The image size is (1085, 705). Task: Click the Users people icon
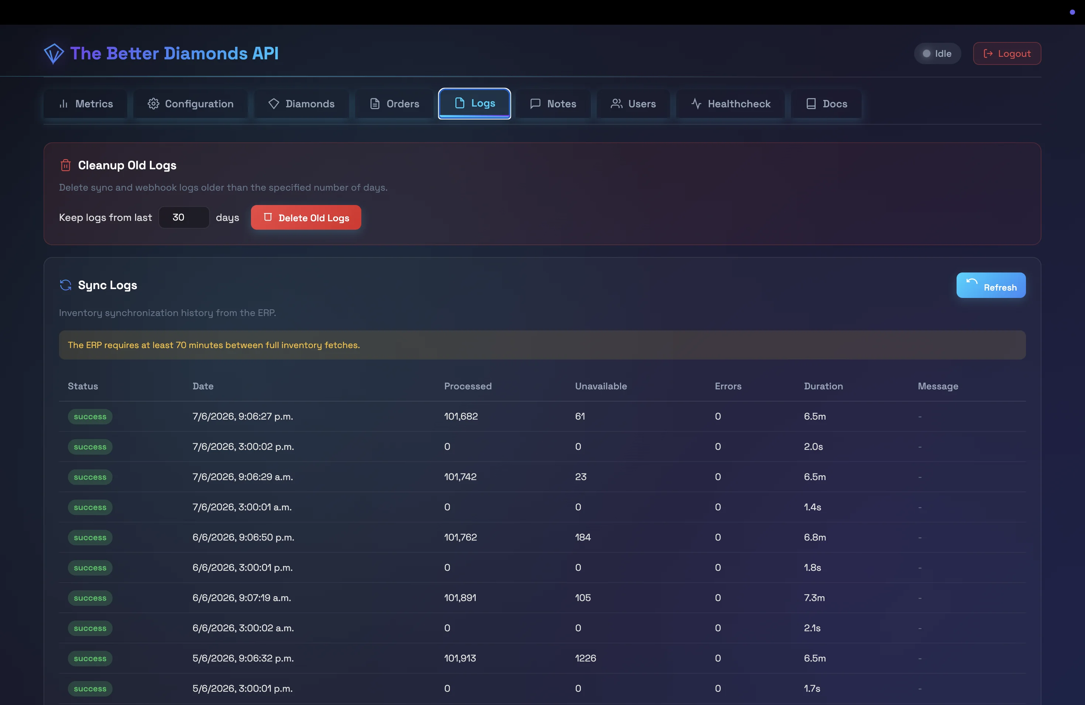tap(616, 104)
